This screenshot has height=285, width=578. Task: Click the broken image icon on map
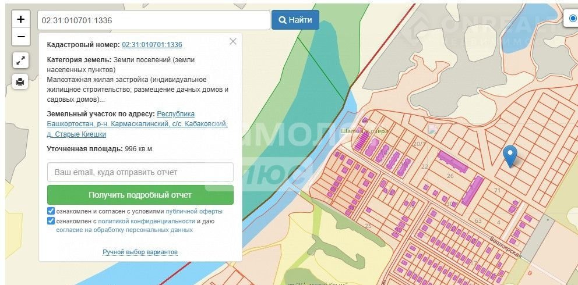point(432,129)
